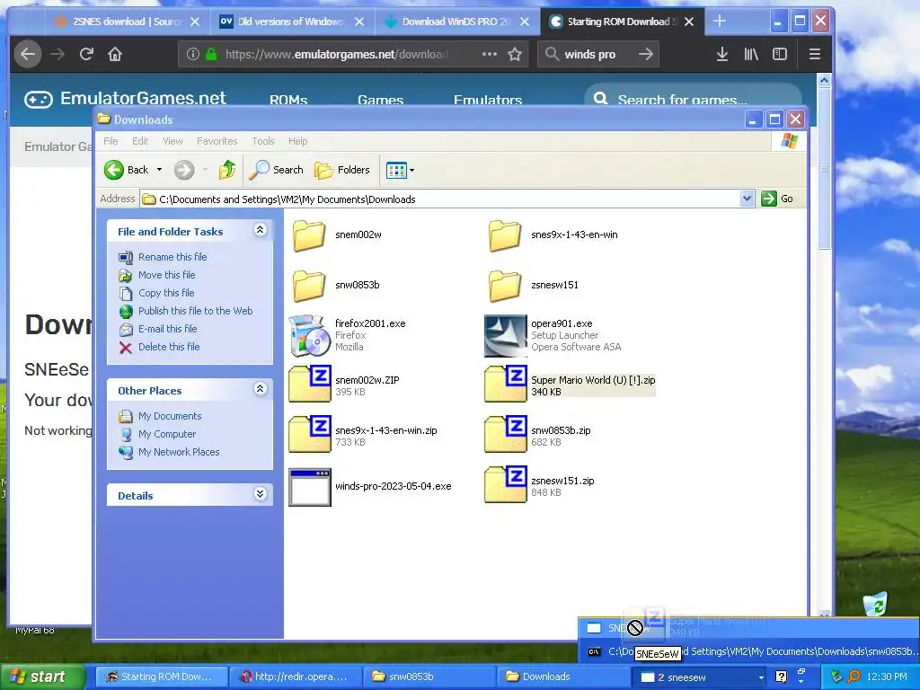Select the zsnesw151.zip archive icon
Screen dimensions: 920x690
pyautogui.click(x=505, y=484)
